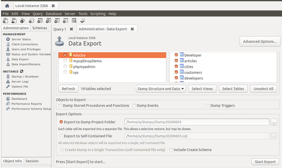Open the Server menu
Image resolution: width=282 pixels, height=168 pixels.
point(70,14)
